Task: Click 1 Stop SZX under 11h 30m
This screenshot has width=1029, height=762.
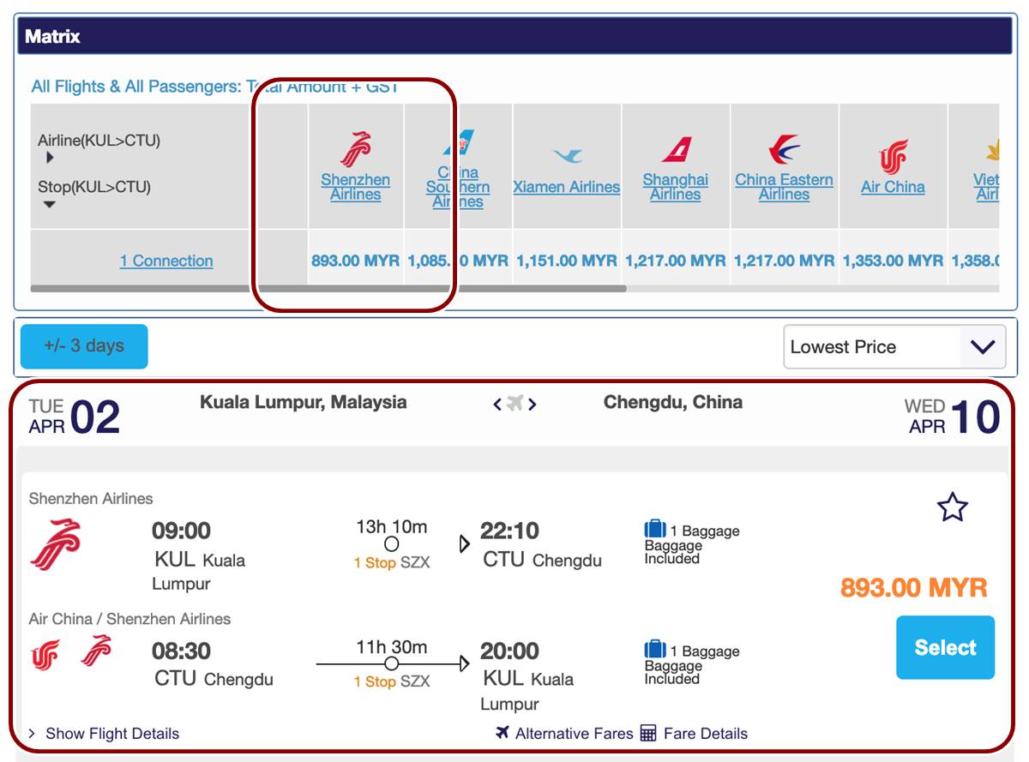Action: [x=392, y=682]
